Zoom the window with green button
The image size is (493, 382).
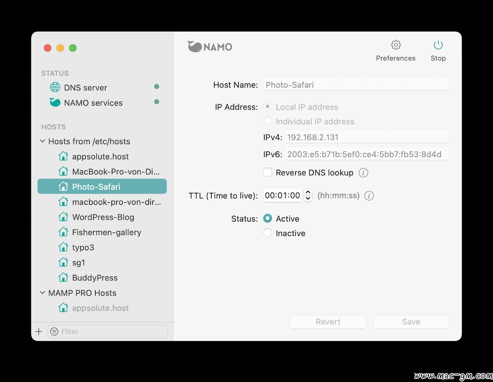click(x=72, y=48)
